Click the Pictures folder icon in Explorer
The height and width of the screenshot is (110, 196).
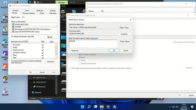click(x=64, y=54)
